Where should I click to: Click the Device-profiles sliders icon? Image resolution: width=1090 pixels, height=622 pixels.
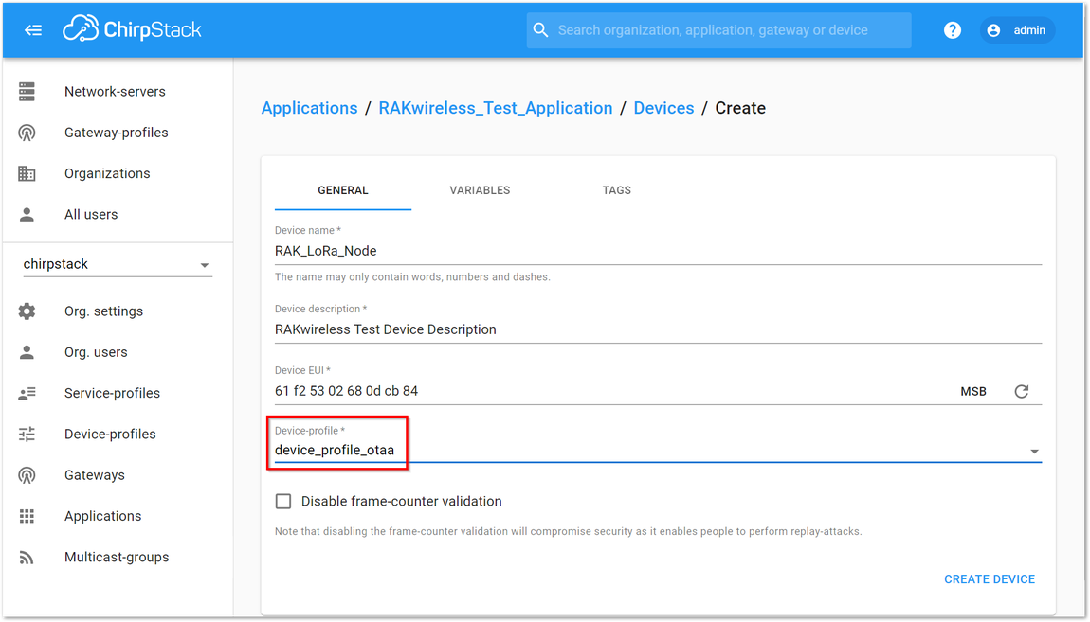pos(27,434)
